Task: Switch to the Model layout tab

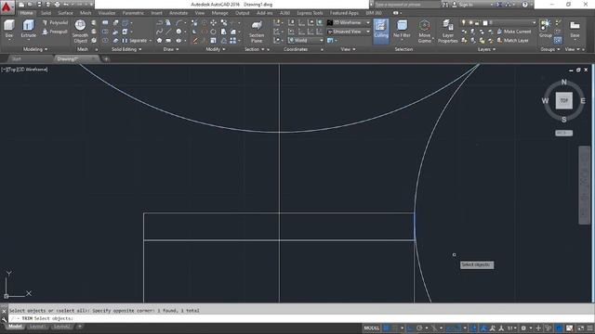Action: pyautogui.click(x=15, y=327)
